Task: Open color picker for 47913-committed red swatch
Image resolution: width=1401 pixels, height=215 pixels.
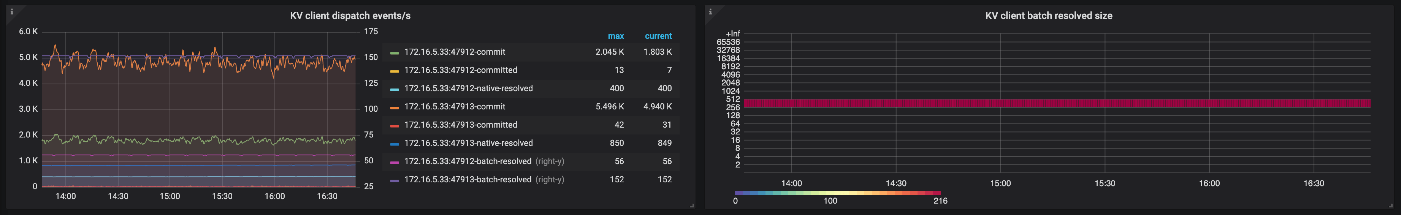Action: click(394, 125)
